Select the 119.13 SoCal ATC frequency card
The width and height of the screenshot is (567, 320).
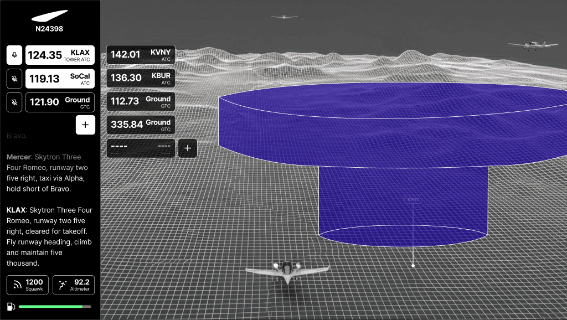coord(60,79)
